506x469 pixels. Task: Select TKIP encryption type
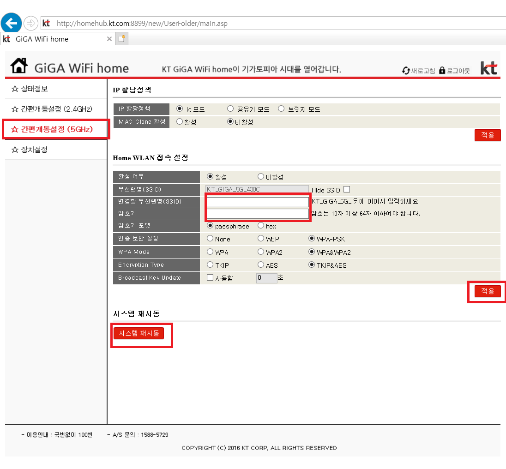210,265
